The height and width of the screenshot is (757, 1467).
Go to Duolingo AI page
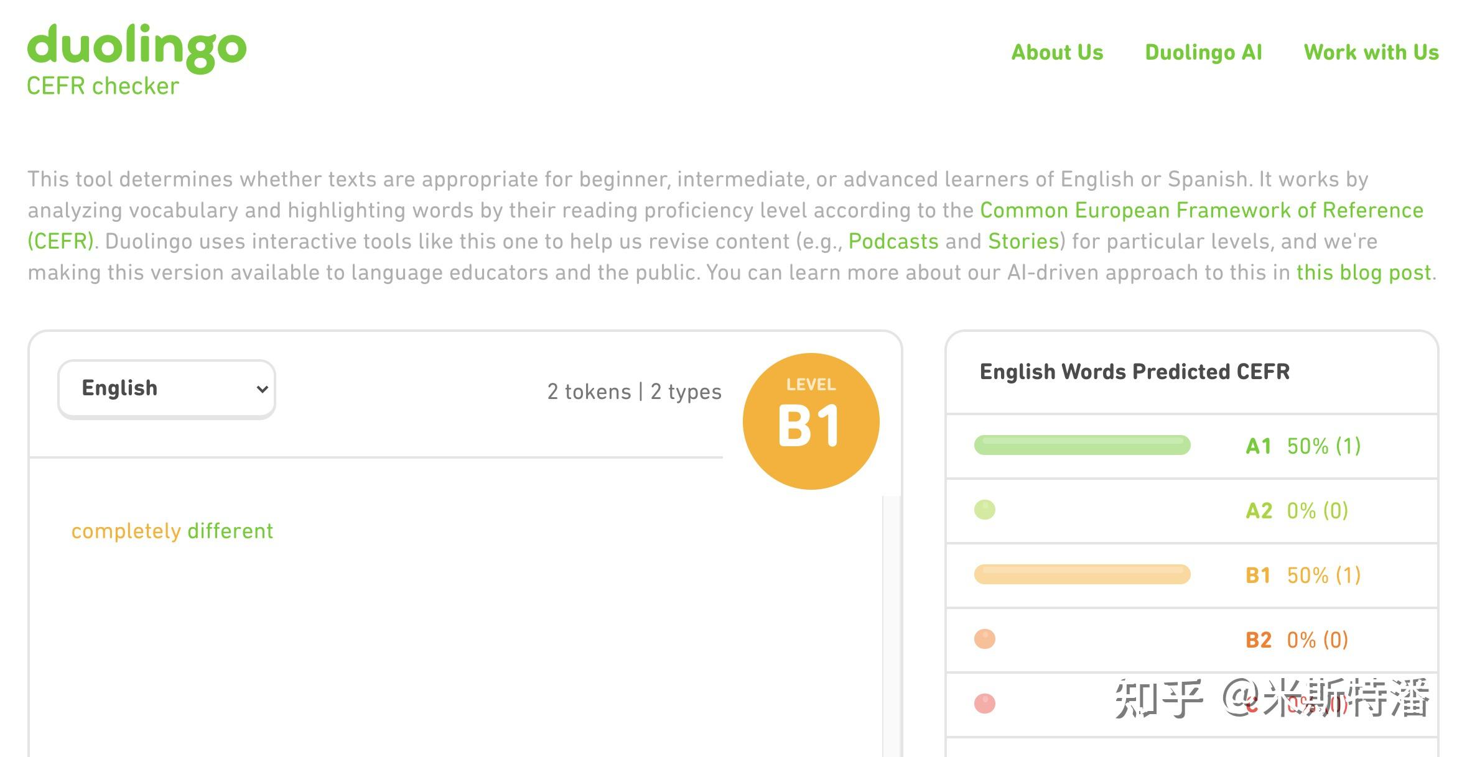click(1203, 52)
